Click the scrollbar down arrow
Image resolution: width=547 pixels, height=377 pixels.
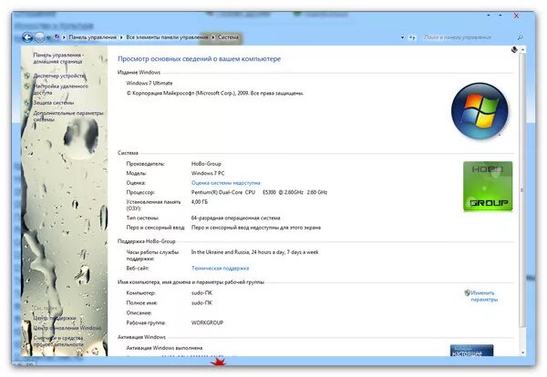tap(522, 352)
